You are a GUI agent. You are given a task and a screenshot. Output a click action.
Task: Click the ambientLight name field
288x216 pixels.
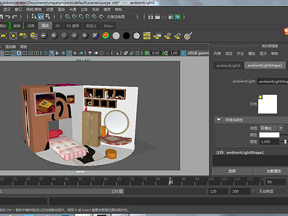click(x=272, y=81)
